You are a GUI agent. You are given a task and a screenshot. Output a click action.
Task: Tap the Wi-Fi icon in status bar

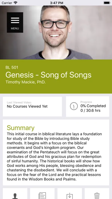(x=16, y=3)
